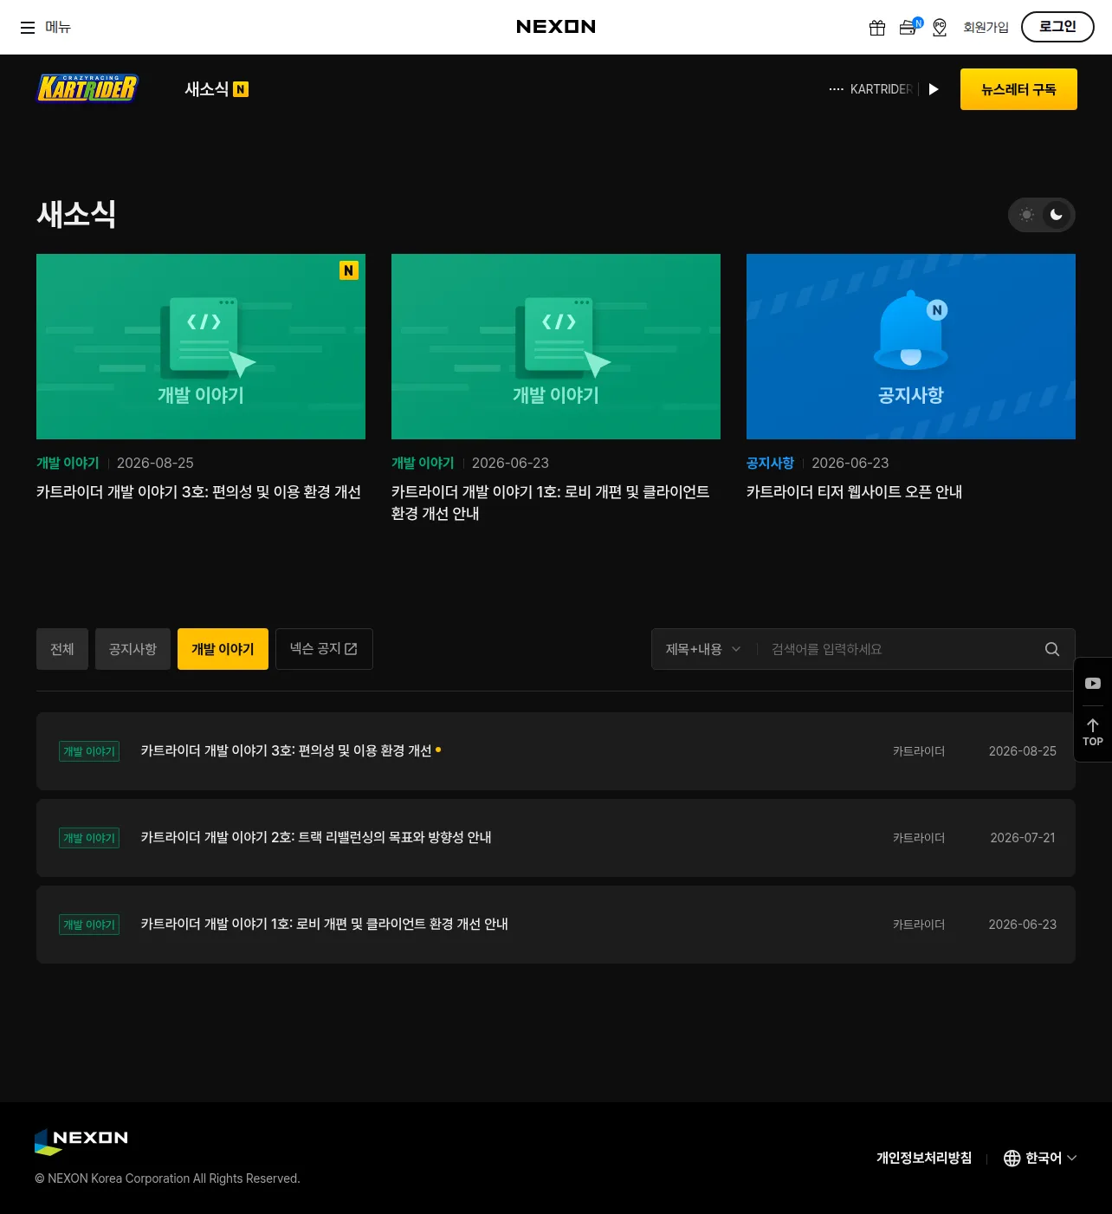Click date 2026-06-23 in the list
This screenshot has height=1214, width=1112.
pos(1023,925)
